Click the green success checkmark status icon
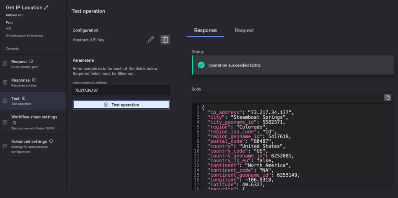This screenshot has width=398, height=198. coord(201,65)
